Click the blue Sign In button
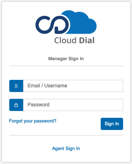The image size is (132, 164). (112, 124)
